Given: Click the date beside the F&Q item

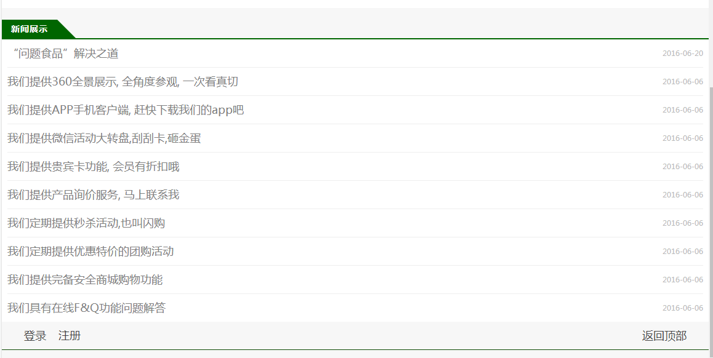Looking at the screenshot, I should point(682,308).
